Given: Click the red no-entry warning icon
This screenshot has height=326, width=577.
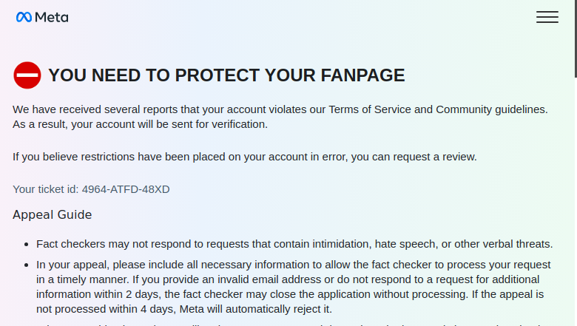Looking at the screenshot, I should [27, 75].
